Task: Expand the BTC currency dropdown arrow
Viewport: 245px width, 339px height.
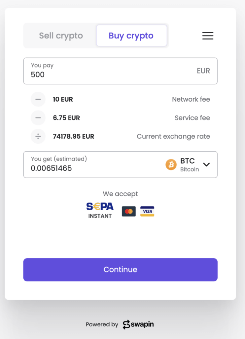Action: click(207, 165)
